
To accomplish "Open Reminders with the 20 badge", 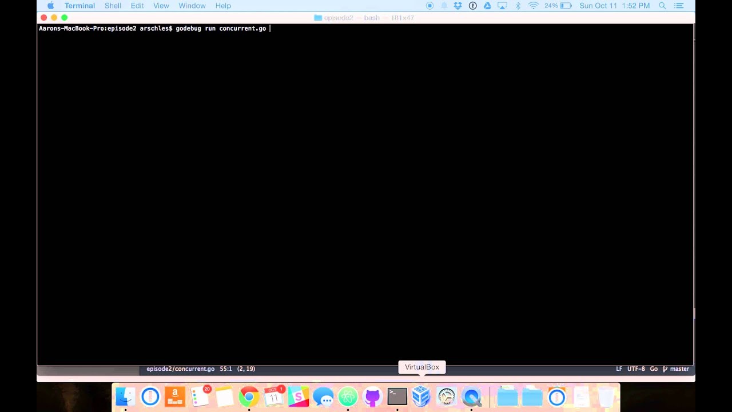I will click(200, 397).
